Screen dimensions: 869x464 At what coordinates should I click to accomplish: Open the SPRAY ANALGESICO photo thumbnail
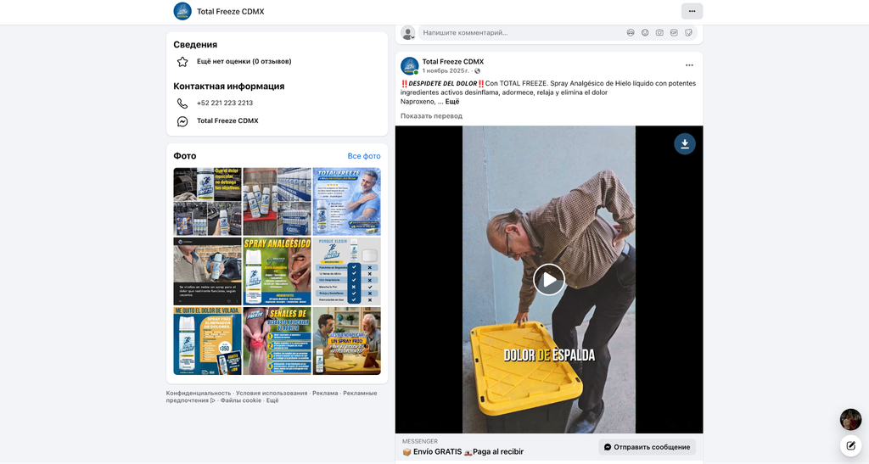278,271
